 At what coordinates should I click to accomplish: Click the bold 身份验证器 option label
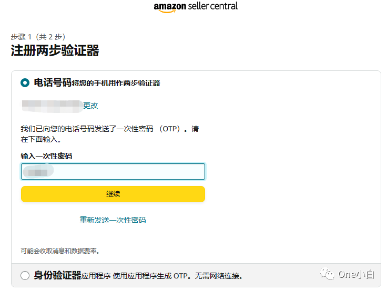(x=58, y=275)
